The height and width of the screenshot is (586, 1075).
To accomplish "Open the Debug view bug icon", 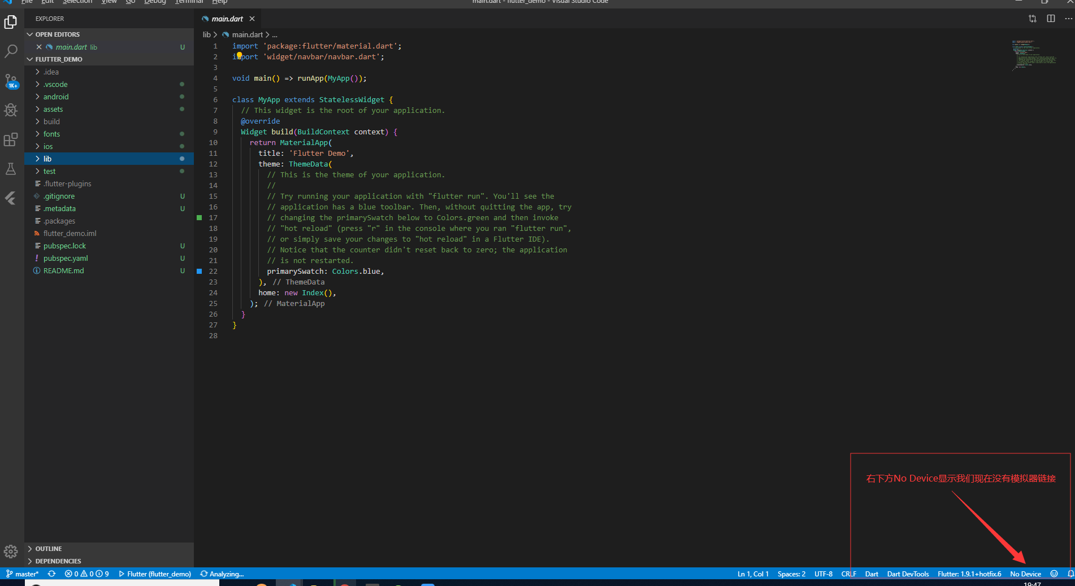I will click(x=11, y=110).
